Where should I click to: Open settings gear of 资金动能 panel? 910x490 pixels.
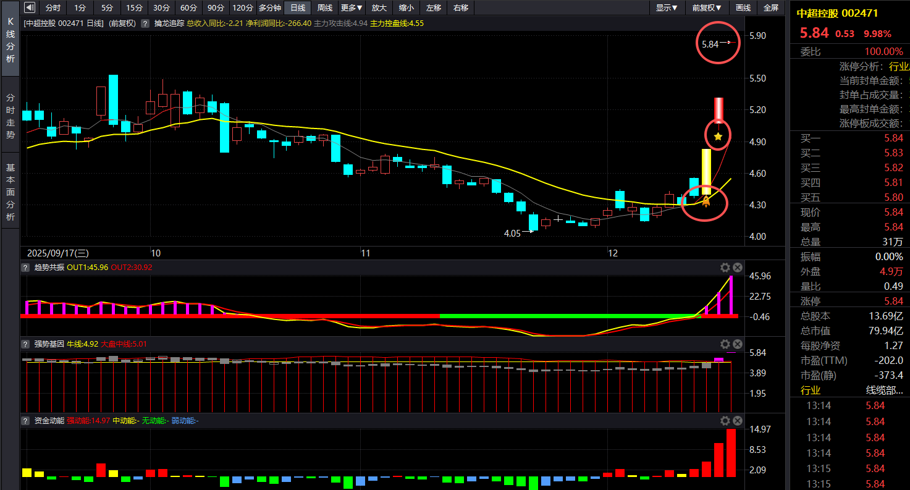[725, 421]
